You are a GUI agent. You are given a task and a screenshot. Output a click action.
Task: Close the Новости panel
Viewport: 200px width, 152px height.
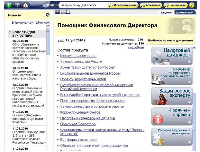[48, 15]
